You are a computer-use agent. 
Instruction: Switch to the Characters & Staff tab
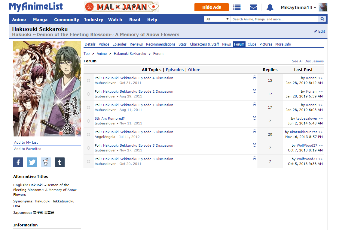204,44
